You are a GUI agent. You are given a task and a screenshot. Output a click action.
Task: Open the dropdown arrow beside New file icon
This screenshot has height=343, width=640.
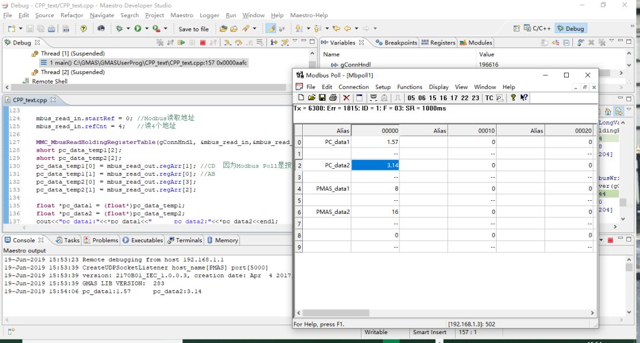coord(20,28)
